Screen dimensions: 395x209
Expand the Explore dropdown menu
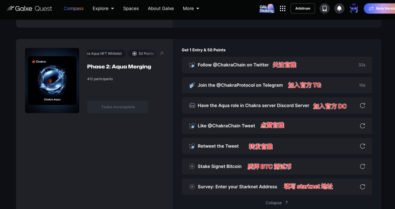(x=103, y=8)
